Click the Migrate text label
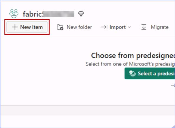The image size is (175, 128). click(160, 27)
